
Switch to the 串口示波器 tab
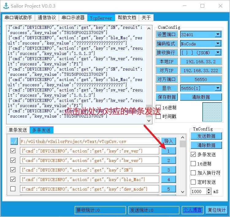pos(73,17)
